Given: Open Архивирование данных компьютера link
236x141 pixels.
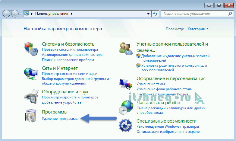Looking at the screenshot, I should (72, 55).
